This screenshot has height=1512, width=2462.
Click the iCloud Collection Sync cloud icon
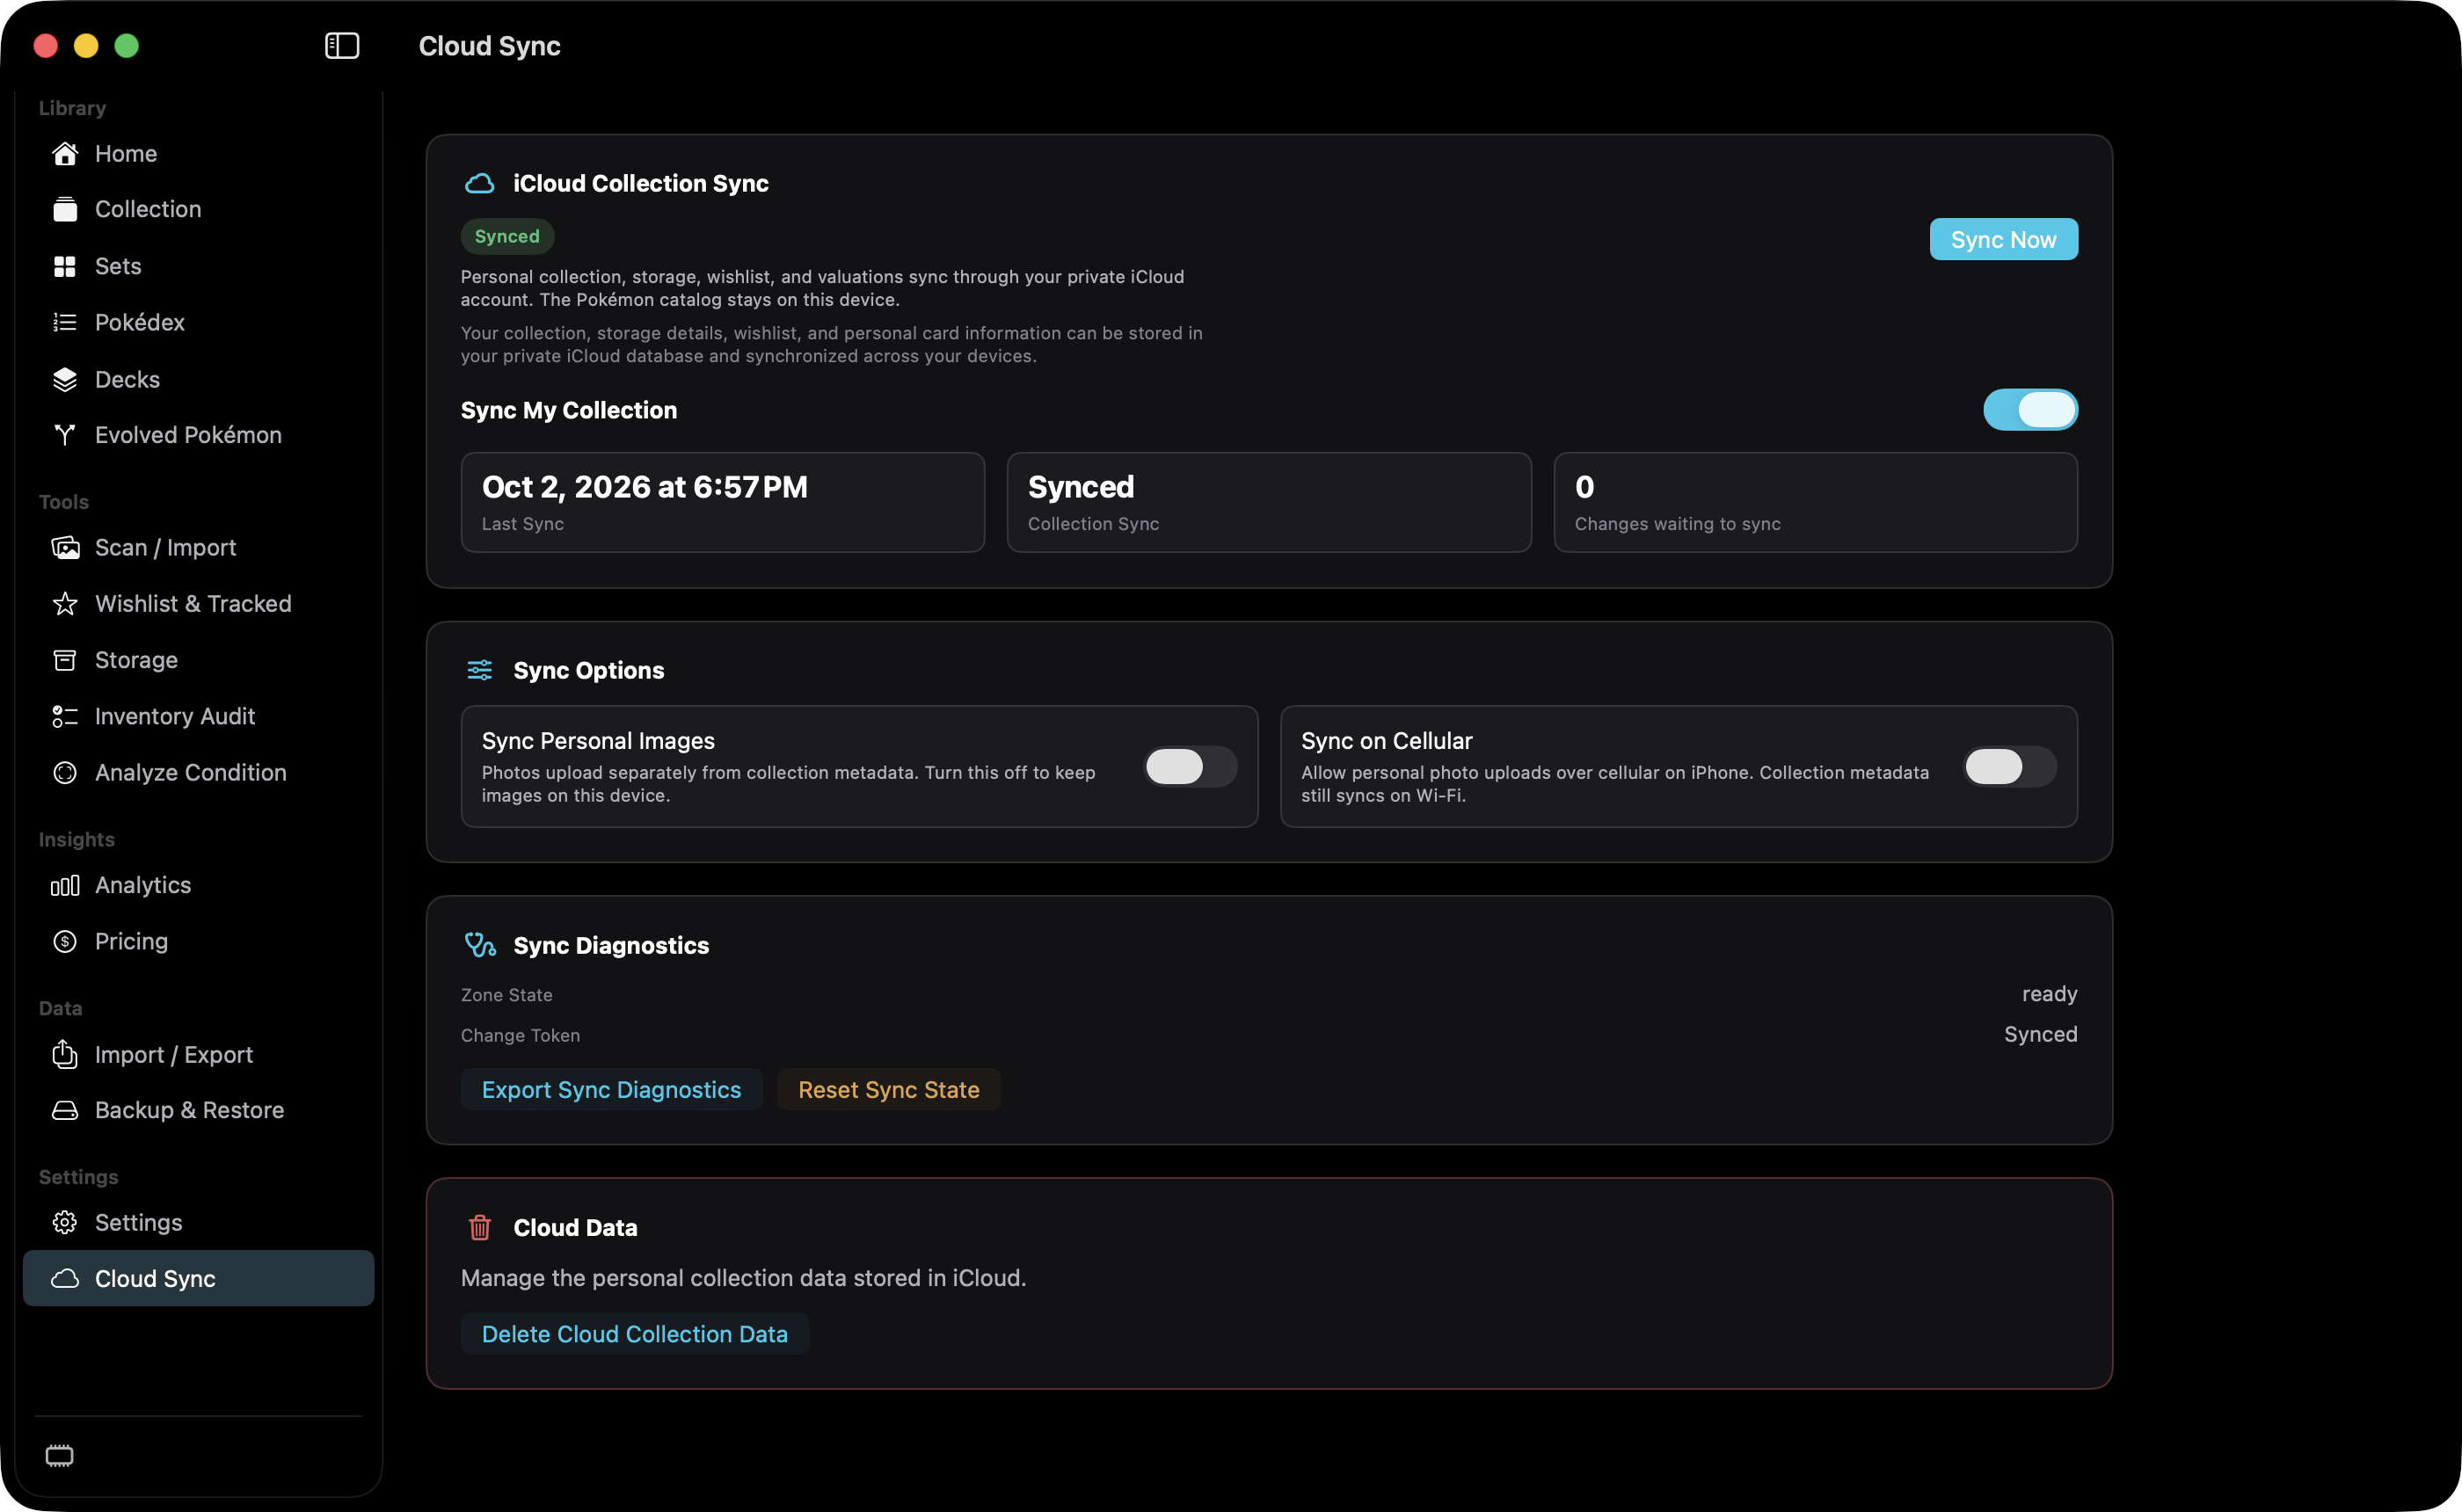click(x=480, y=183)
